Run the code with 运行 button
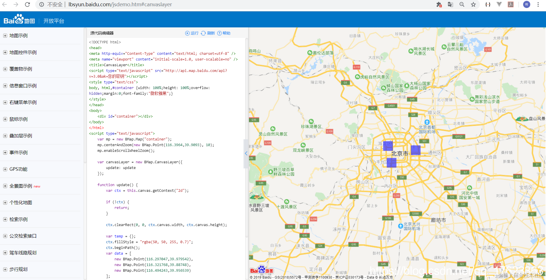The height and width of the screenshot is (280, 546). 192,33
